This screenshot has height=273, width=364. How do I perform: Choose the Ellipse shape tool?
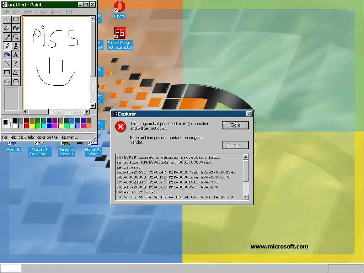pyautogui.click(x=7, y=81)
